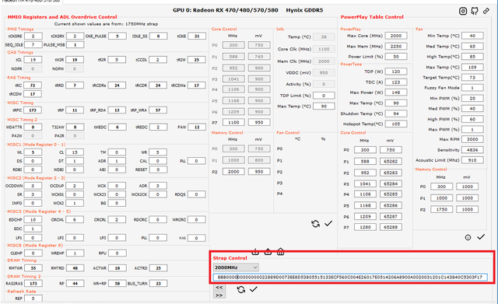Edit ADL Core Control P7 mV field
498x304 pixels.
pyautogui.click(x=259, y=122)
